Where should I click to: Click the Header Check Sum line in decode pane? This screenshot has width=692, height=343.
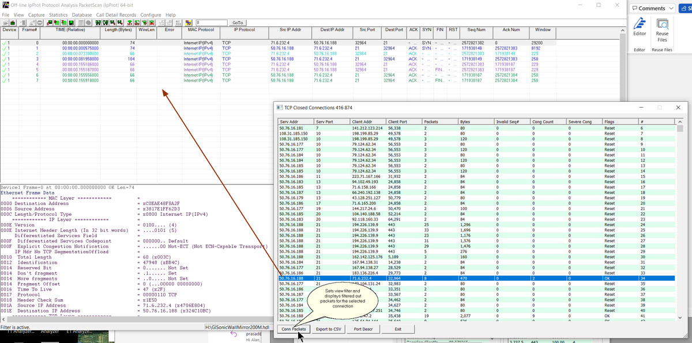[x=80, y=300]
